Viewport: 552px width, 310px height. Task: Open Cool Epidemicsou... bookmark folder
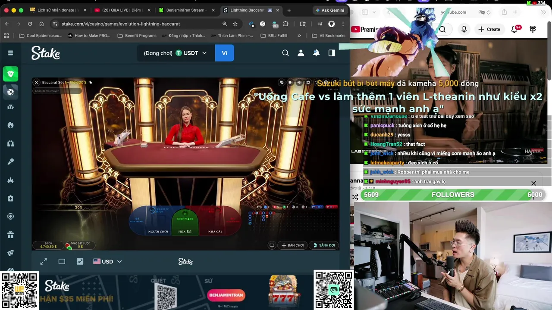41,36
